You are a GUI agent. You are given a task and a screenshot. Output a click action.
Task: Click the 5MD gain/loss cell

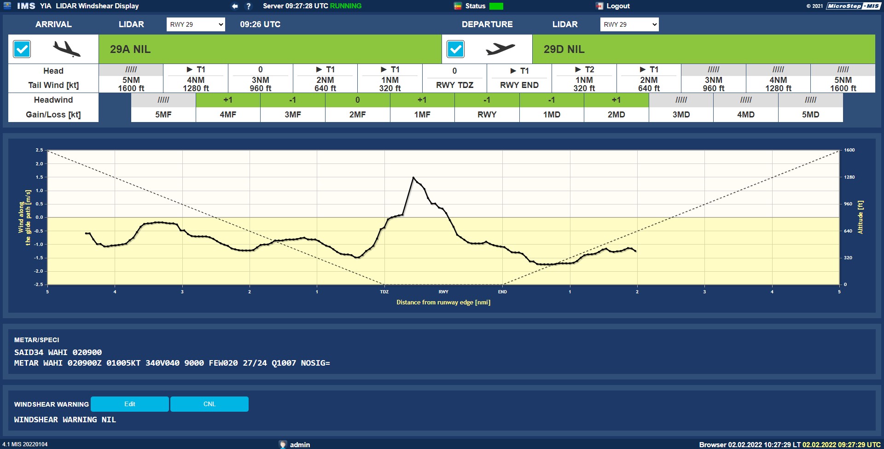coord(811,107)
